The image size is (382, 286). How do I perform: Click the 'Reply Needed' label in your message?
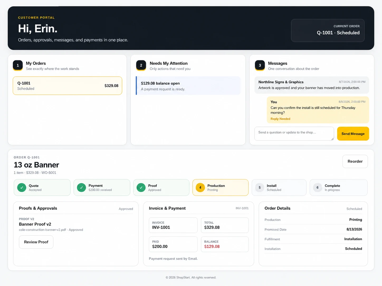280,119
